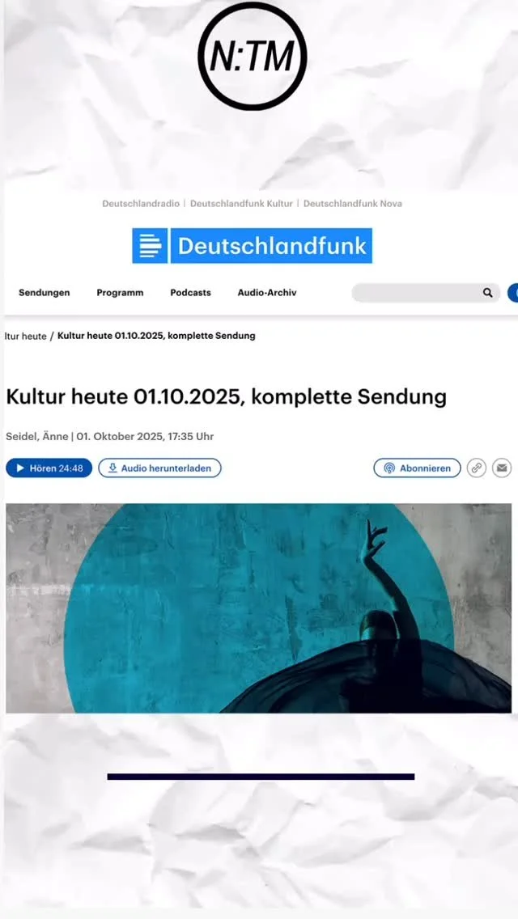Click the Abonnieren button
Viewport: 518px width, 919px height.
coord(417,468)
